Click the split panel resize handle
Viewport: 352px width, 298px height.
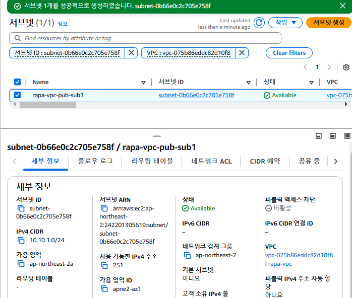coord(157,136)
